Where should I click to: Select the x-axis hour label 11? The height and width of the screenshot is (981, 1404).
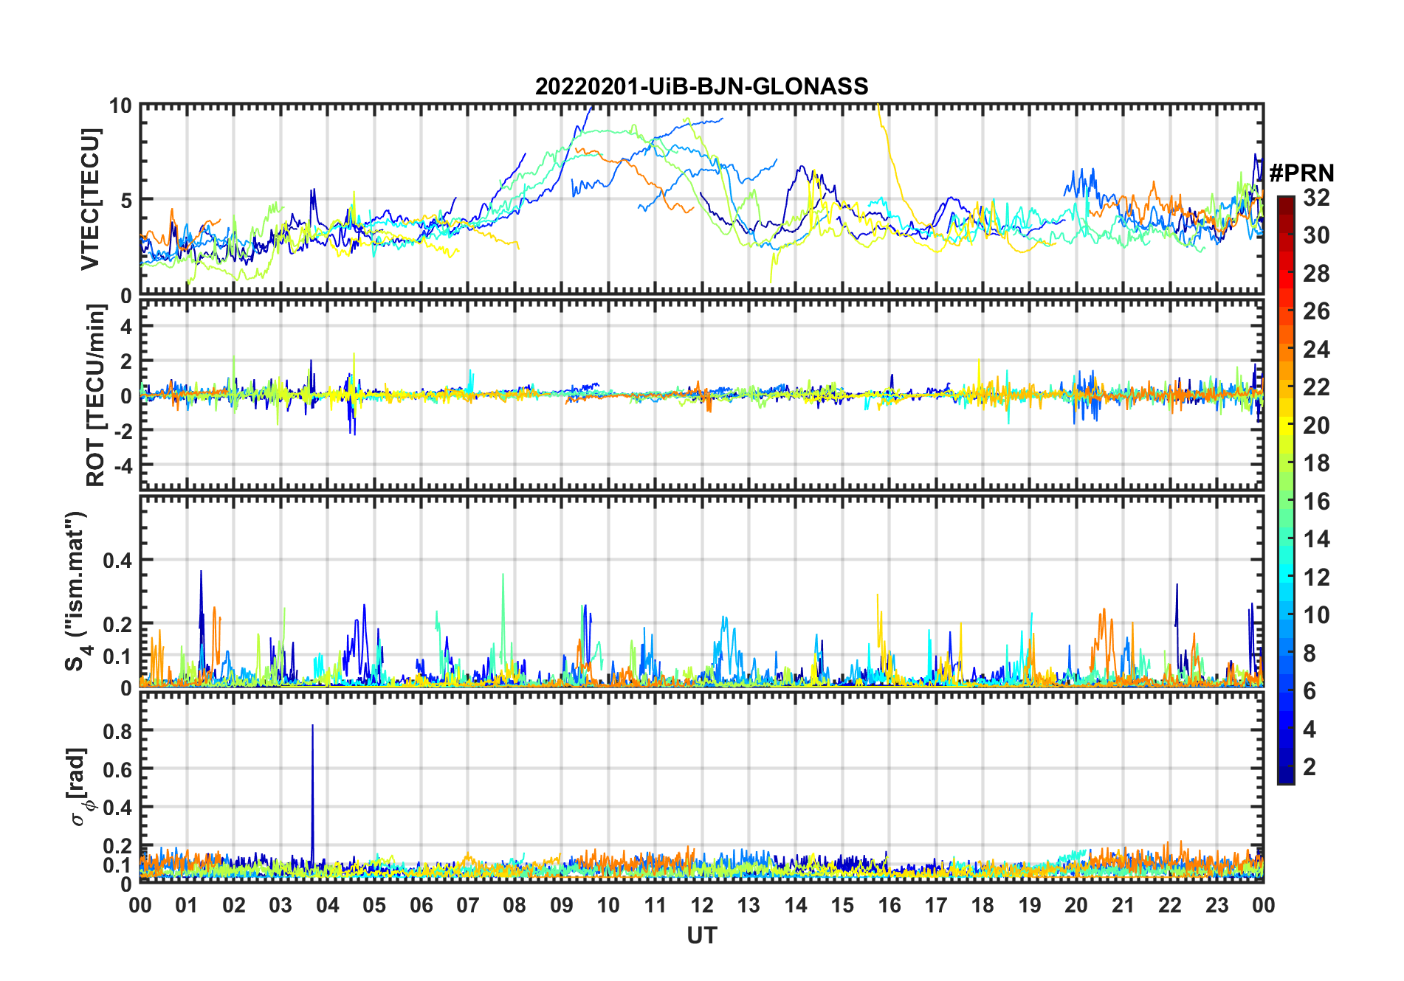[655, 906]
